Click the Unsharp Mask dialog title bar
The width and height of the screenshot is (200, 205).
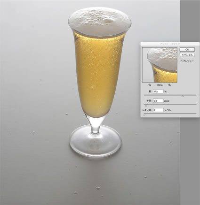click(170, 44)
